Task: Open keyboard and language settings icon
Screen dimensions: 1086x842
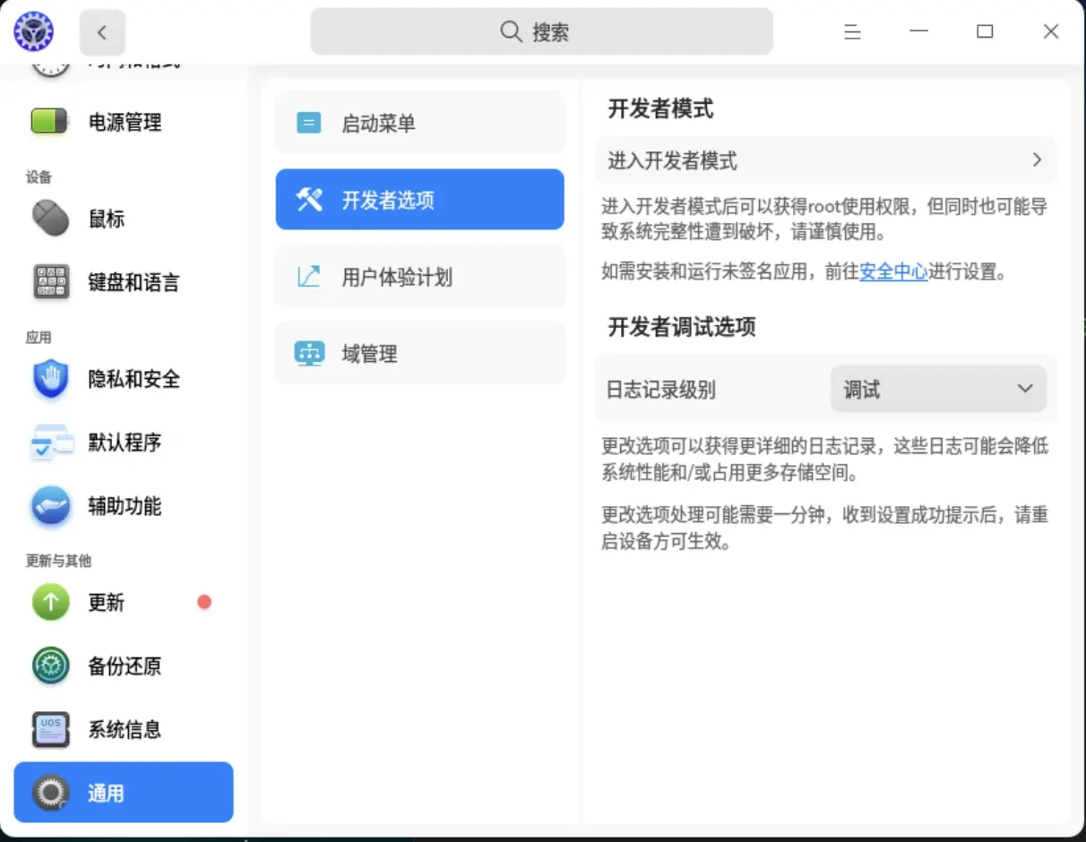Action: tap(50, 282)
